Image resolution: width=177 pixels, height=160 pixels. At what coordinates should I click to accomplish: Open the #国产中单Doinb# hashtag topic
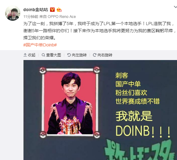click(40, 45)
